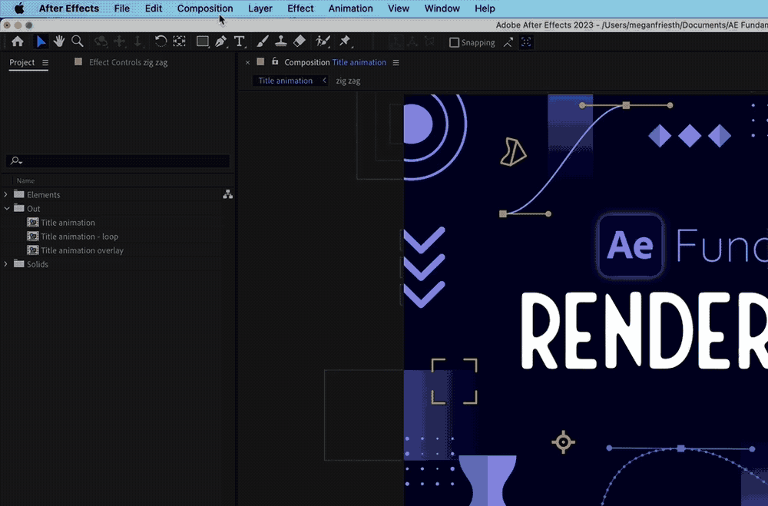This screenshot has height=506, width=768.
Task: Select the Puppet Pin tool
Action: 345,41
